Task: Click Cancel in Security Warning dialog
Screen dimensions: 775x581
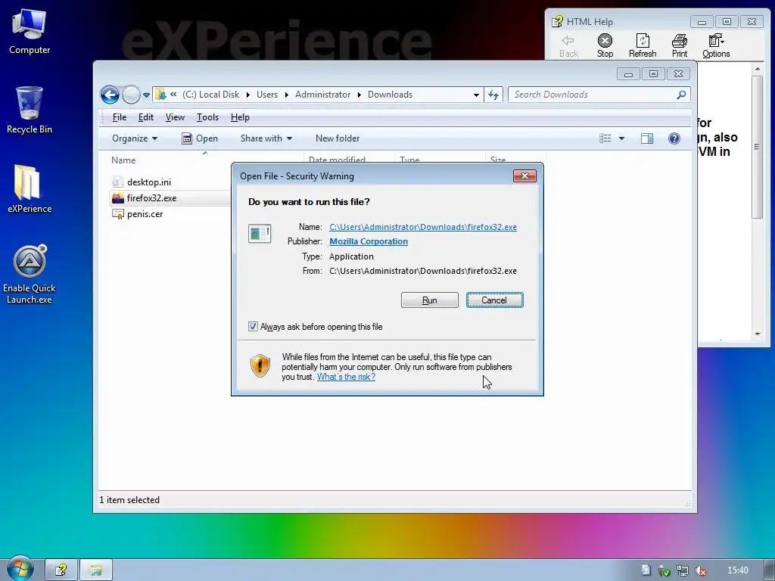Action: (x=494, y=300)
